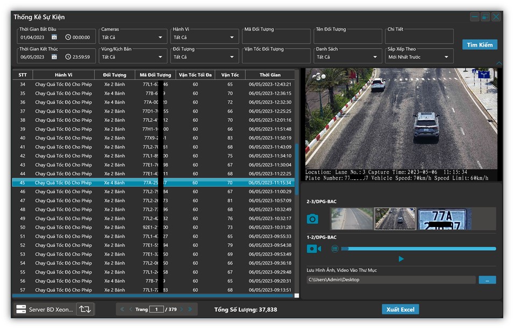Click the Mã Đối Tượng filter field
514x329 pixels.
276,36
